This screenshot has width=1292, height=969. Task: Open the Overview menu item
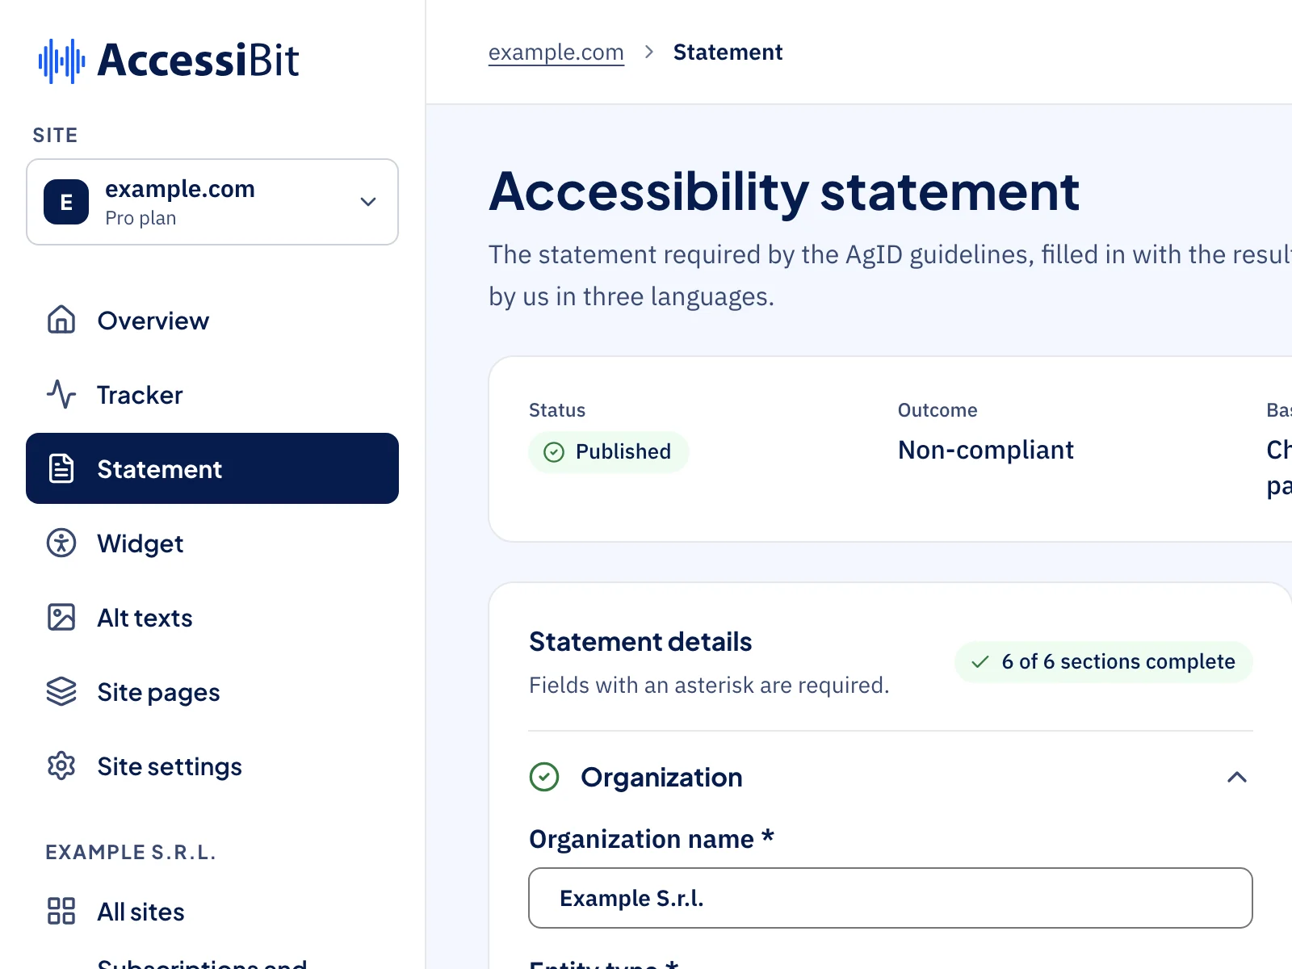[x=212, y=321]
